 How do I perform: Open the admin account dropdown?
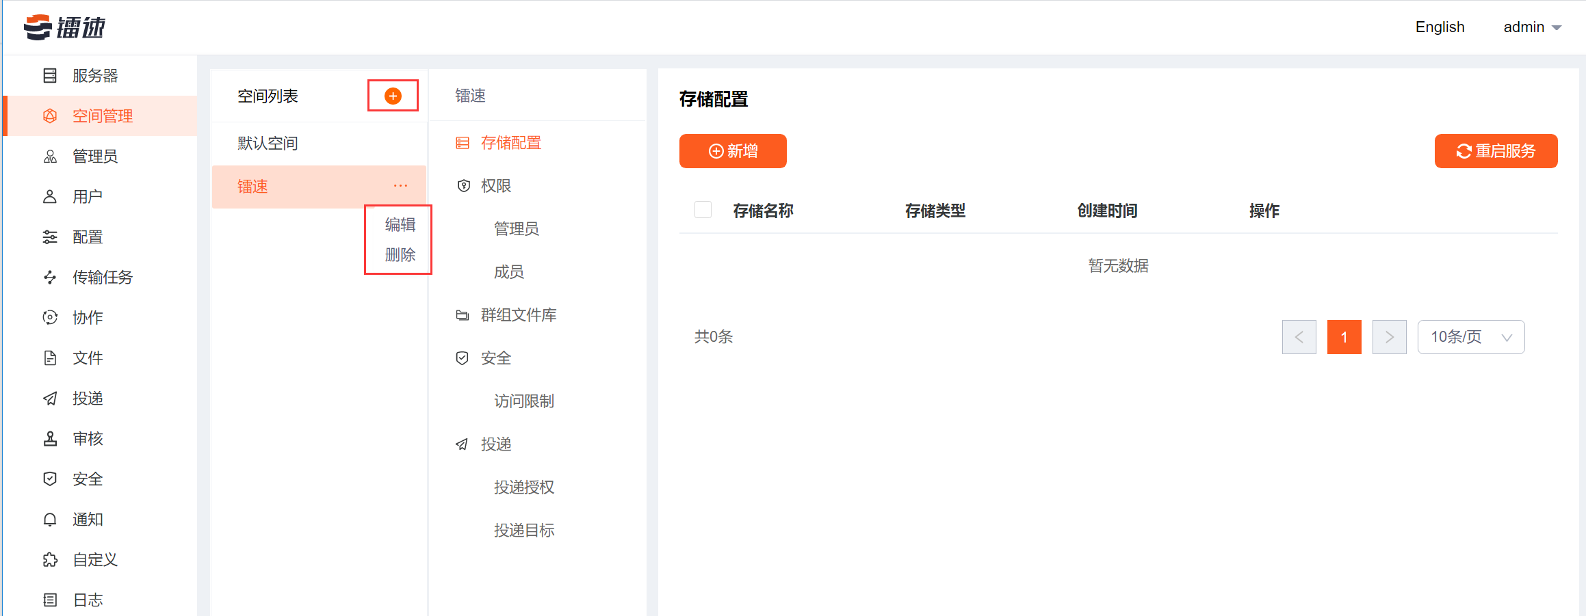[x=1532, y=27]
